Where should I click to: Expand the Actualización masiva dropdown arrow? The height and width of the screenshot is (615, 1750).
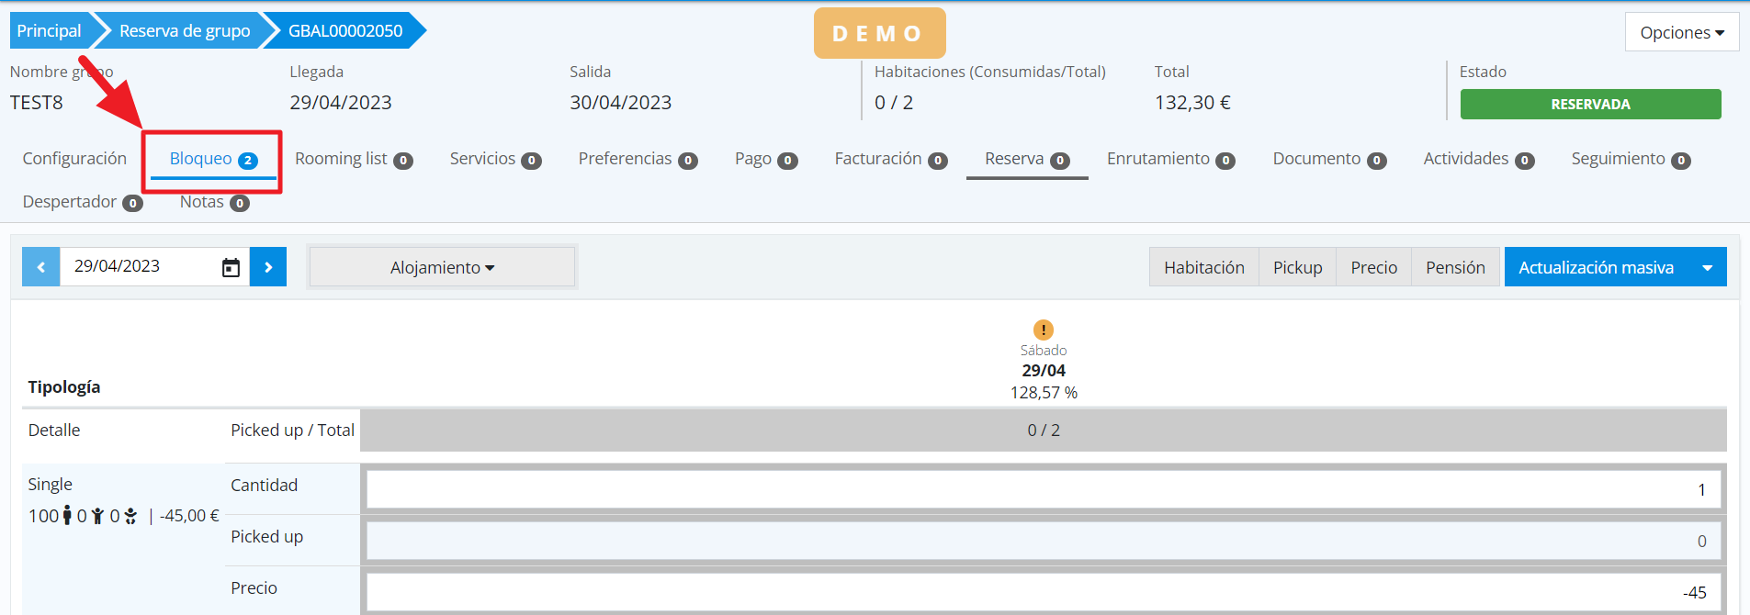tap(1707, 267)
